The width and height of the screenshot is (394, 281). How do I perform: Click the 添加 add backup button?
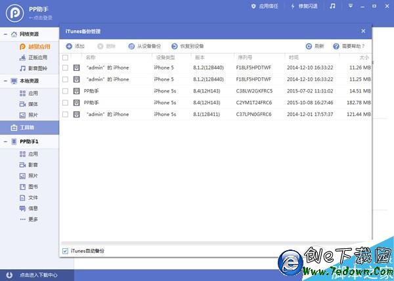click(x=75, y=46)
